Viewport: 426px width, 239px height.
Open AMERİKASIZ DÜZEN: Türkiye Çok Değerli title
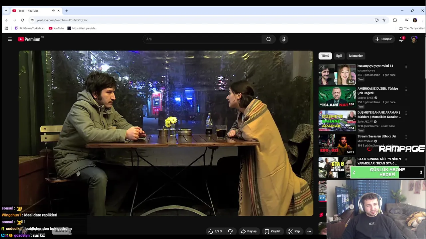click(x=378, y=91)
